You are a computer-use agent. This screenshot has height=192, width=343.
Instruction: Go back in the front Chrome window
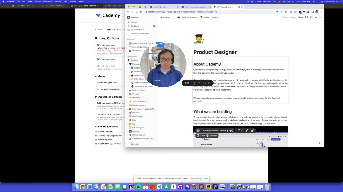128,12
